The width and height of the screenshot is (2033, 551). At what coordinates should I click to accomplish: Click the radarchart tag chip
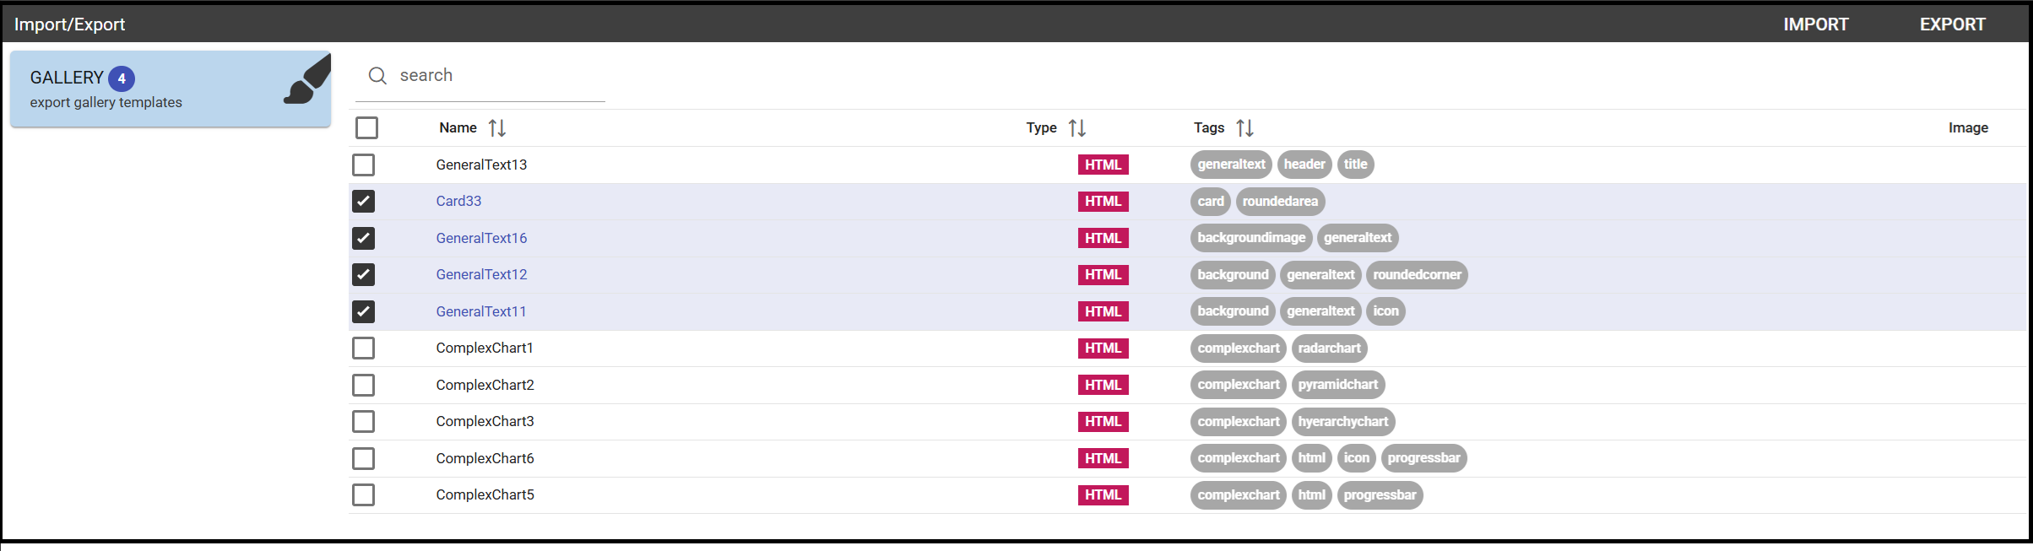pyautogui.click(x=1329, y=348)
